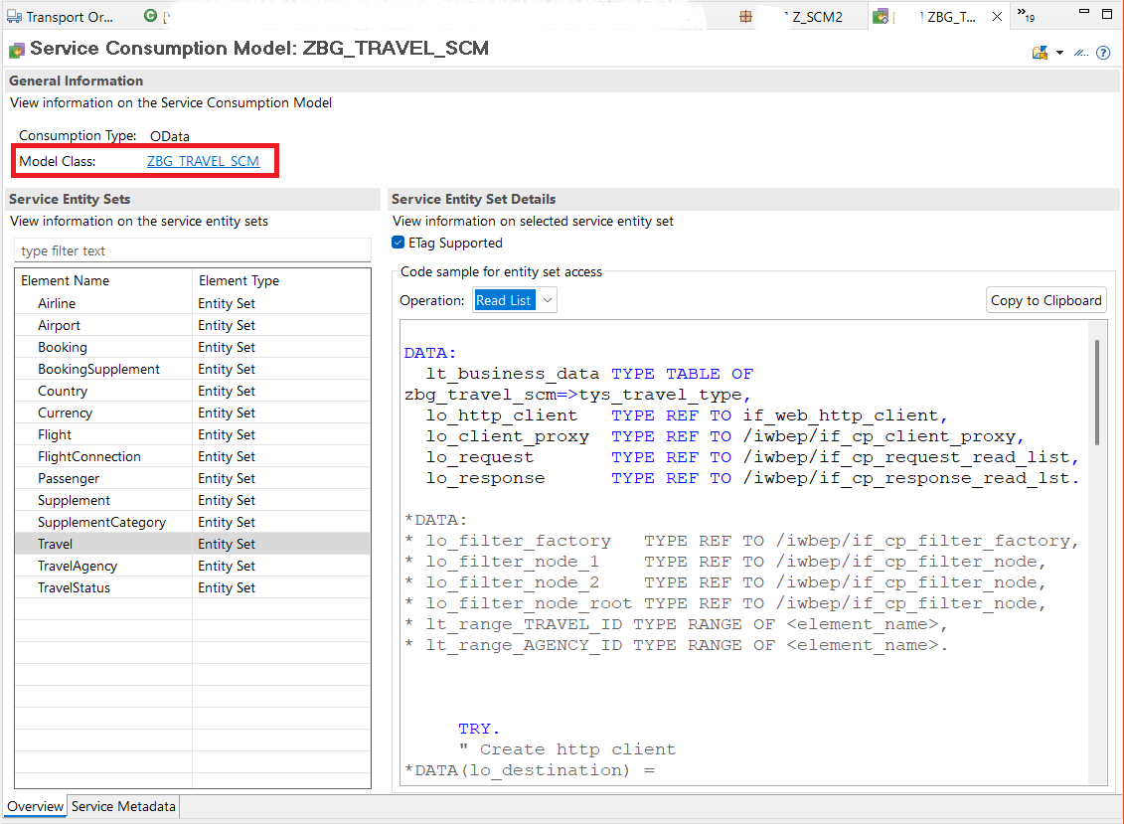Open Help via the question mark icon
1124x824 pixels.
pos(1103,52)
